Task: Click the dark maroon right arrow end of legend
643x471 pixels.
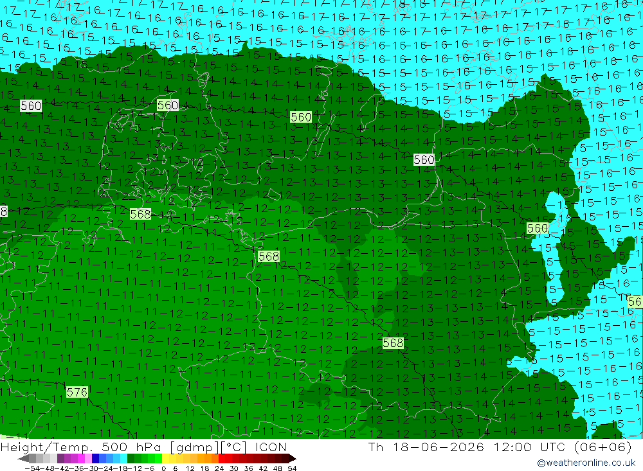Action: (x=293, y=459)
